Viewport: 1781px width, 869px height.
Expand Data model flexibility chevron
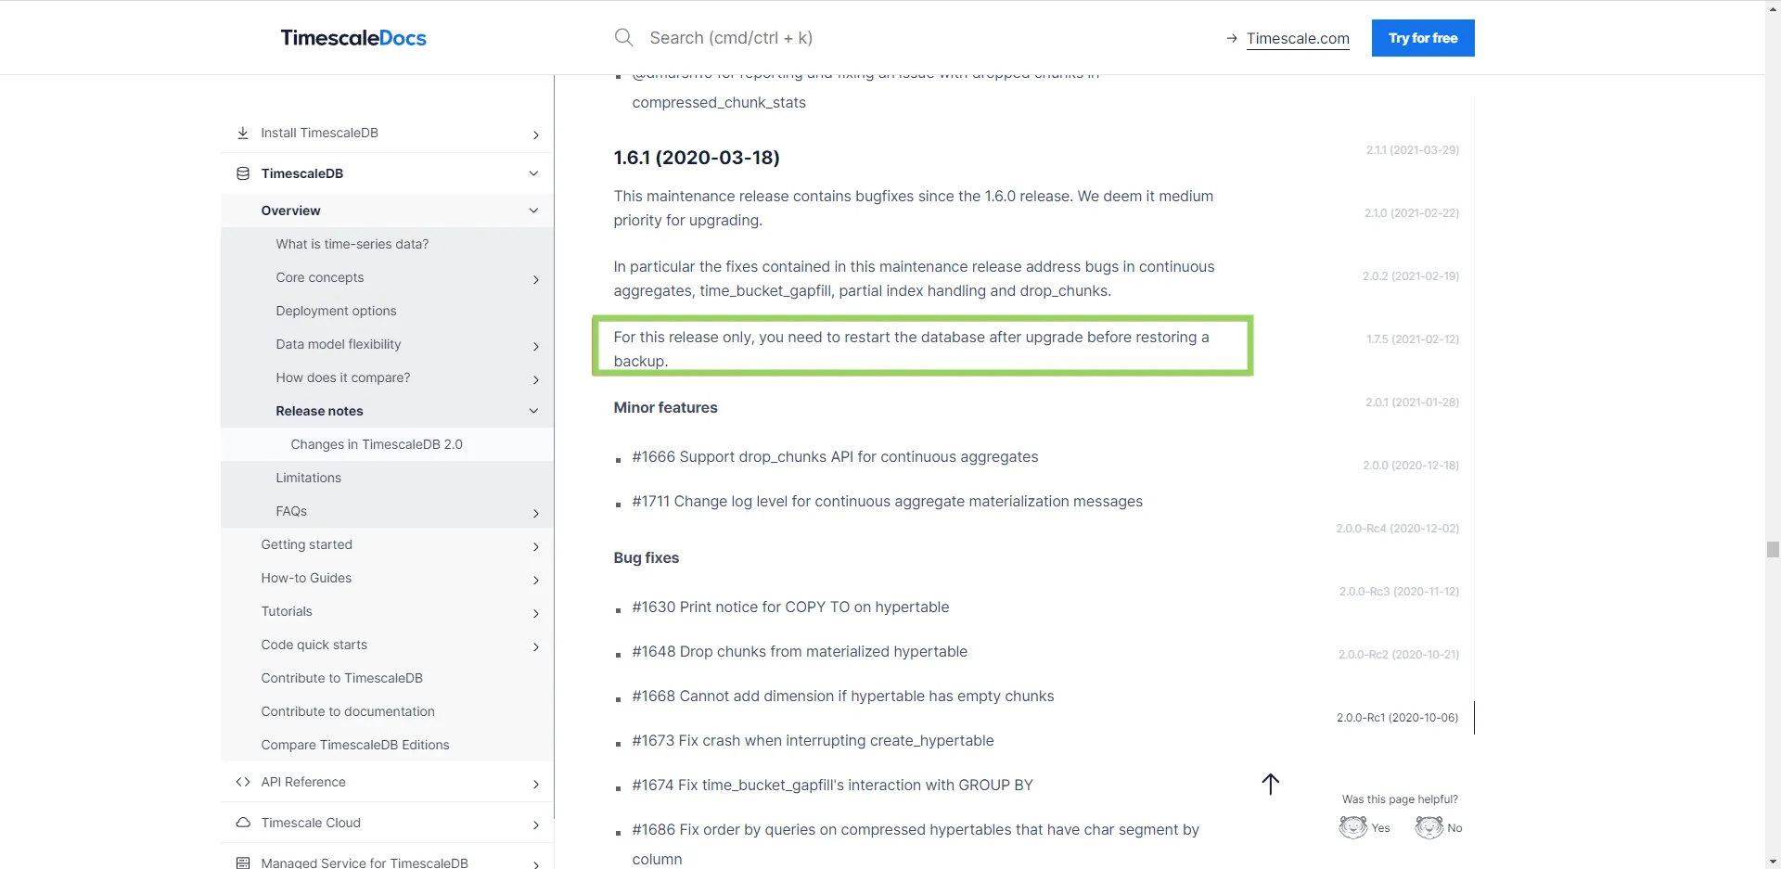coord(536,346)
